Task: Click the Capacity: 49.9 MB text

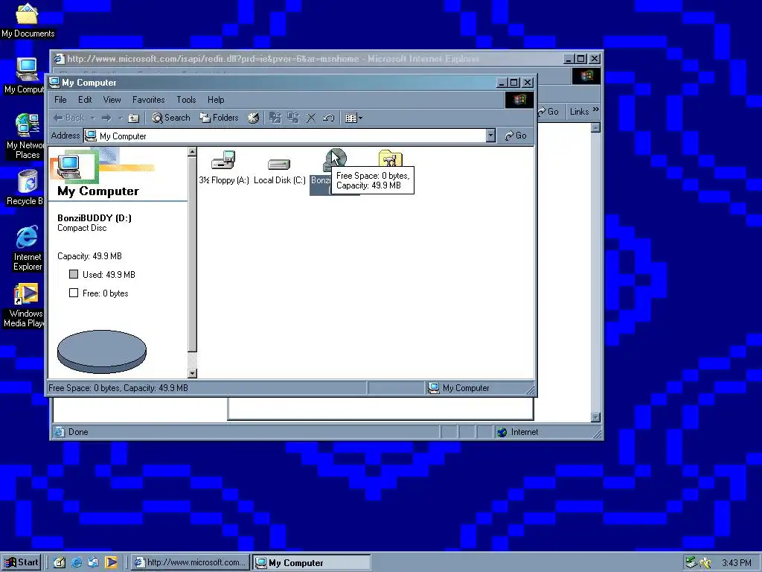Action: [89, 256]
